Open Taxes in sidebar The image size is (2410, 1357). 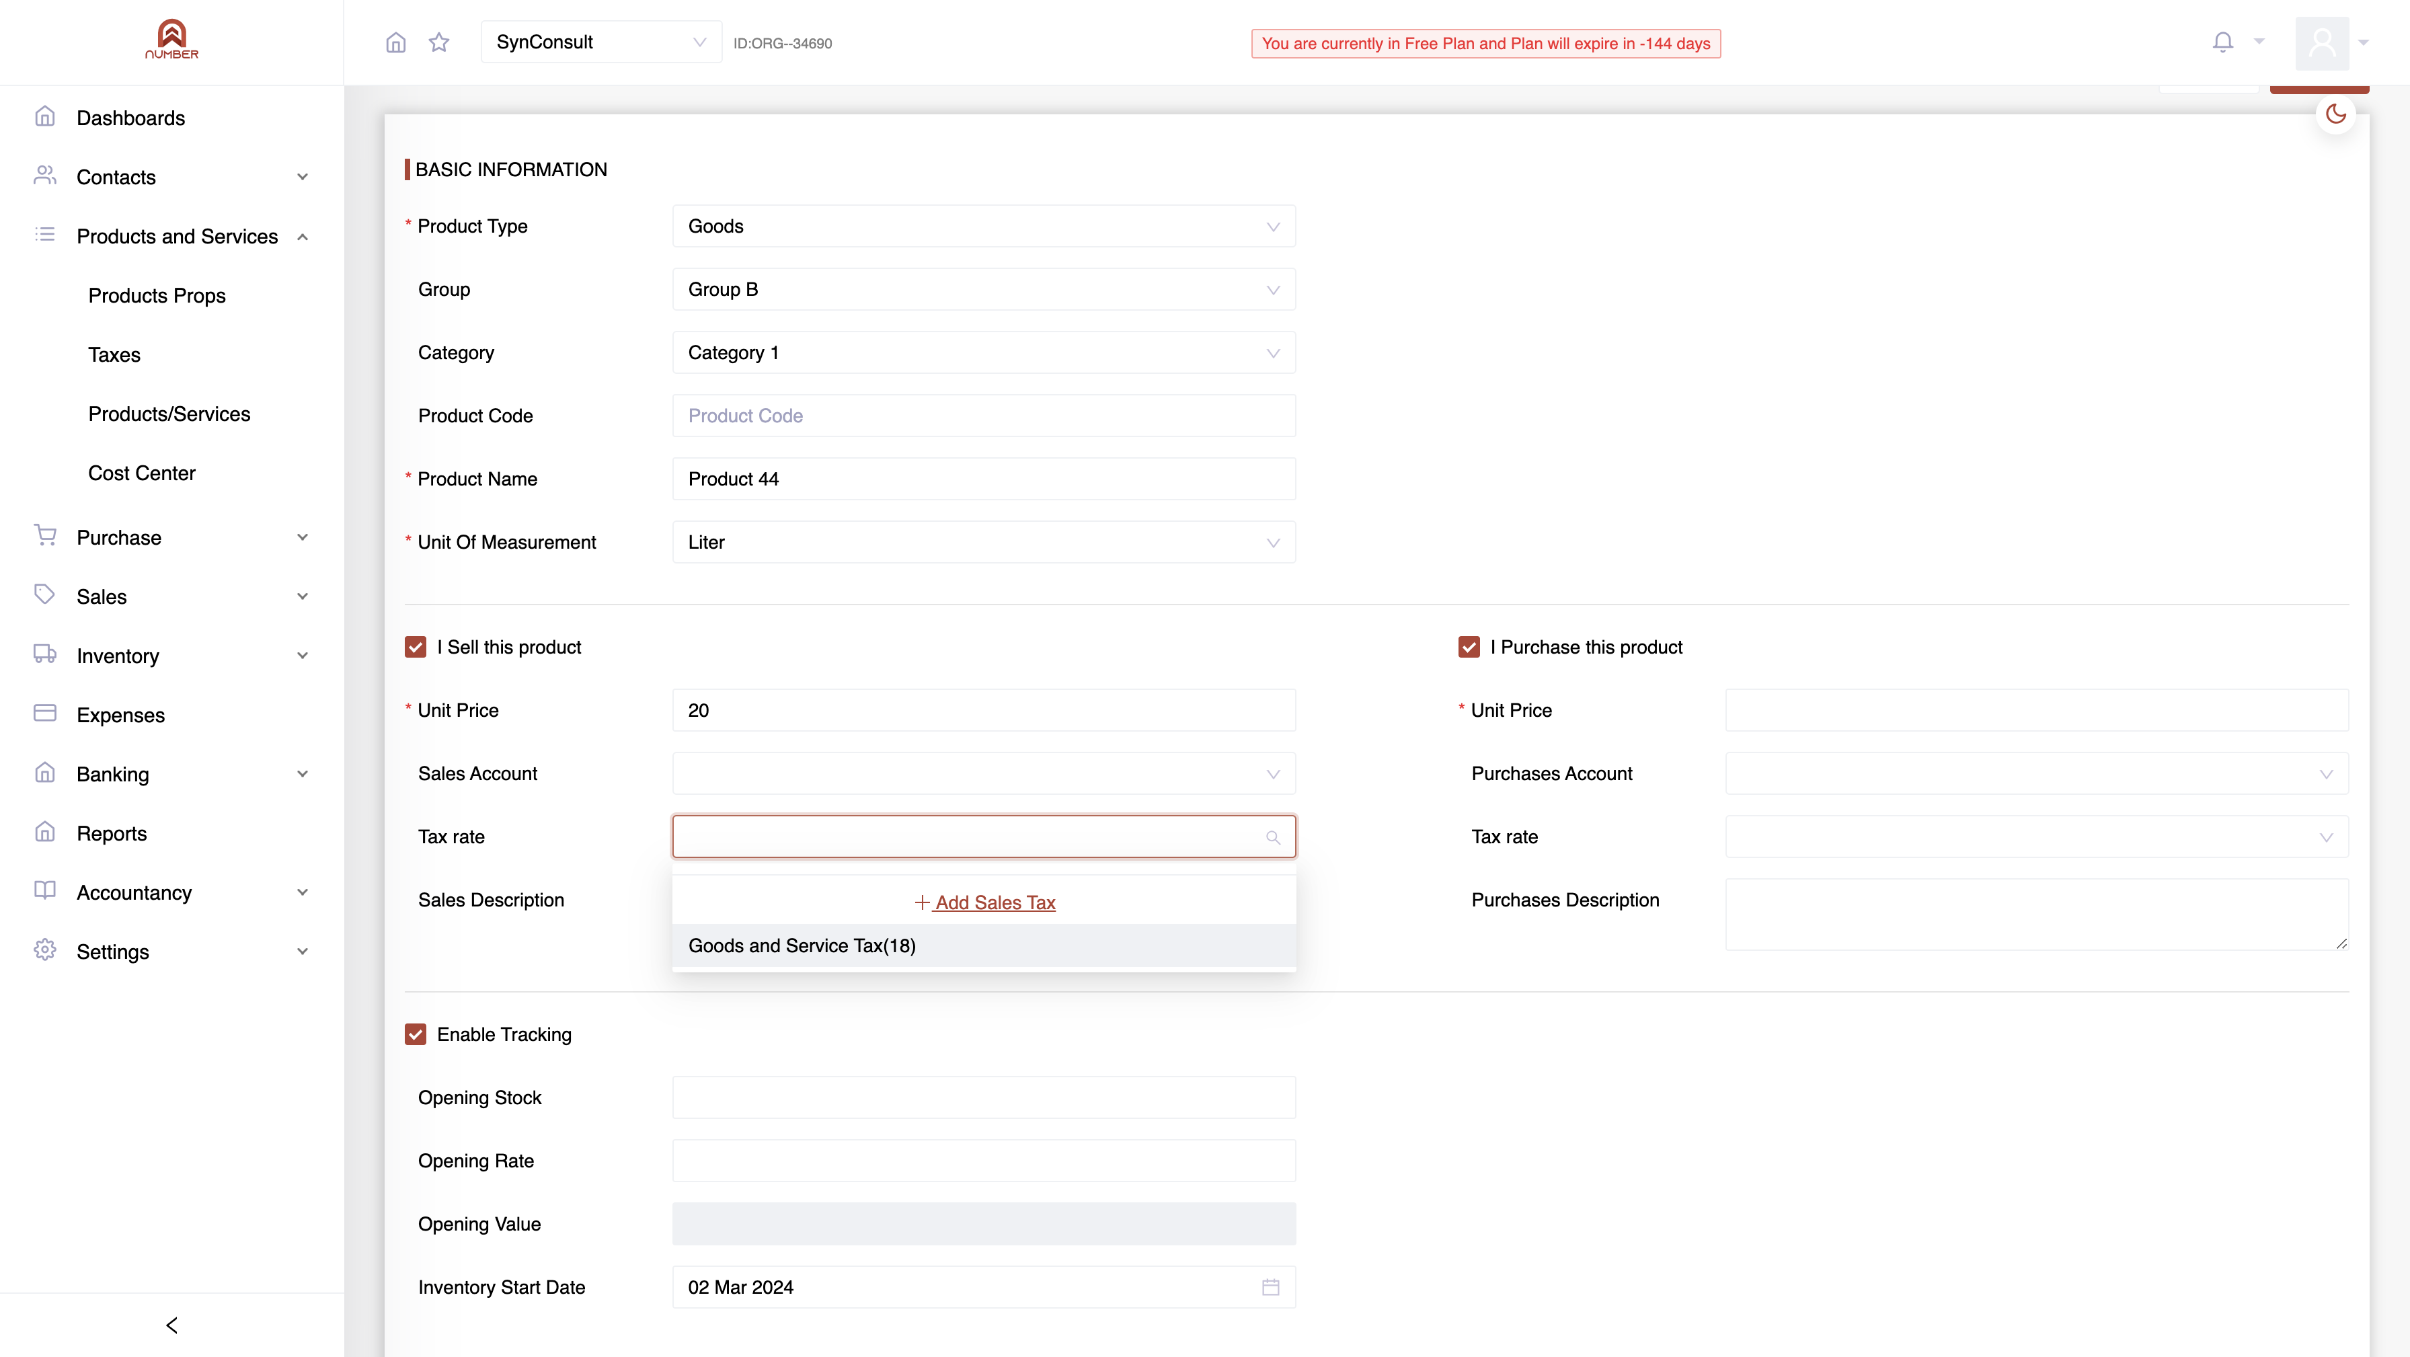coord(114,354)
